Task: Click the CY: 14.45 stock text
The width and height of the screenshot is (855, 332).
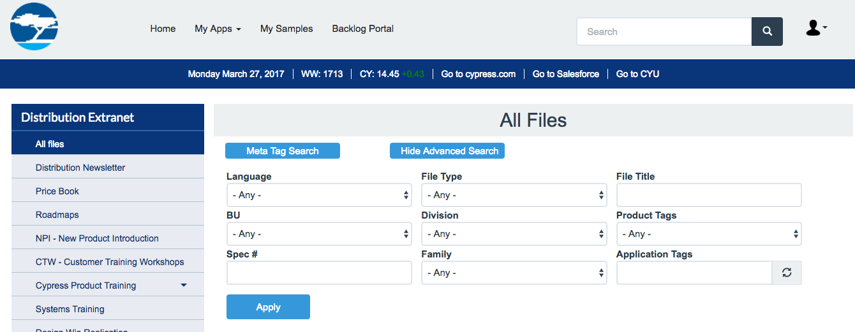Action: [x=380, y=74]
